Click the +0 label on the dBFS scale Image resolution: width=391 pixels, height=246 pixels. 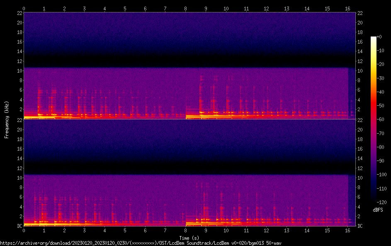[x=379, y=37]
